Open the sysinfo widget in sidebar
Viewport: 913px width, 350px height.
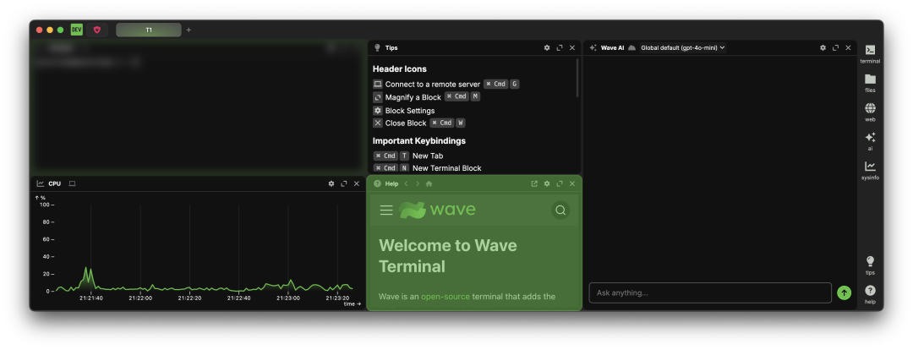pyautogui.click(x=870, y=170)
